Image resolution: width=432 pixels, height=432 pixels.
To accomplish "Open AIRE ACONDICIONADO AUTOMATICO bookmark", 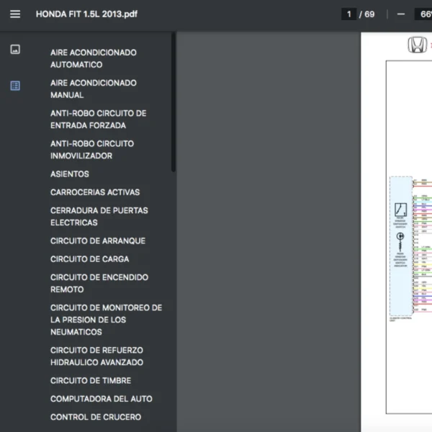I will click(93, 58).
